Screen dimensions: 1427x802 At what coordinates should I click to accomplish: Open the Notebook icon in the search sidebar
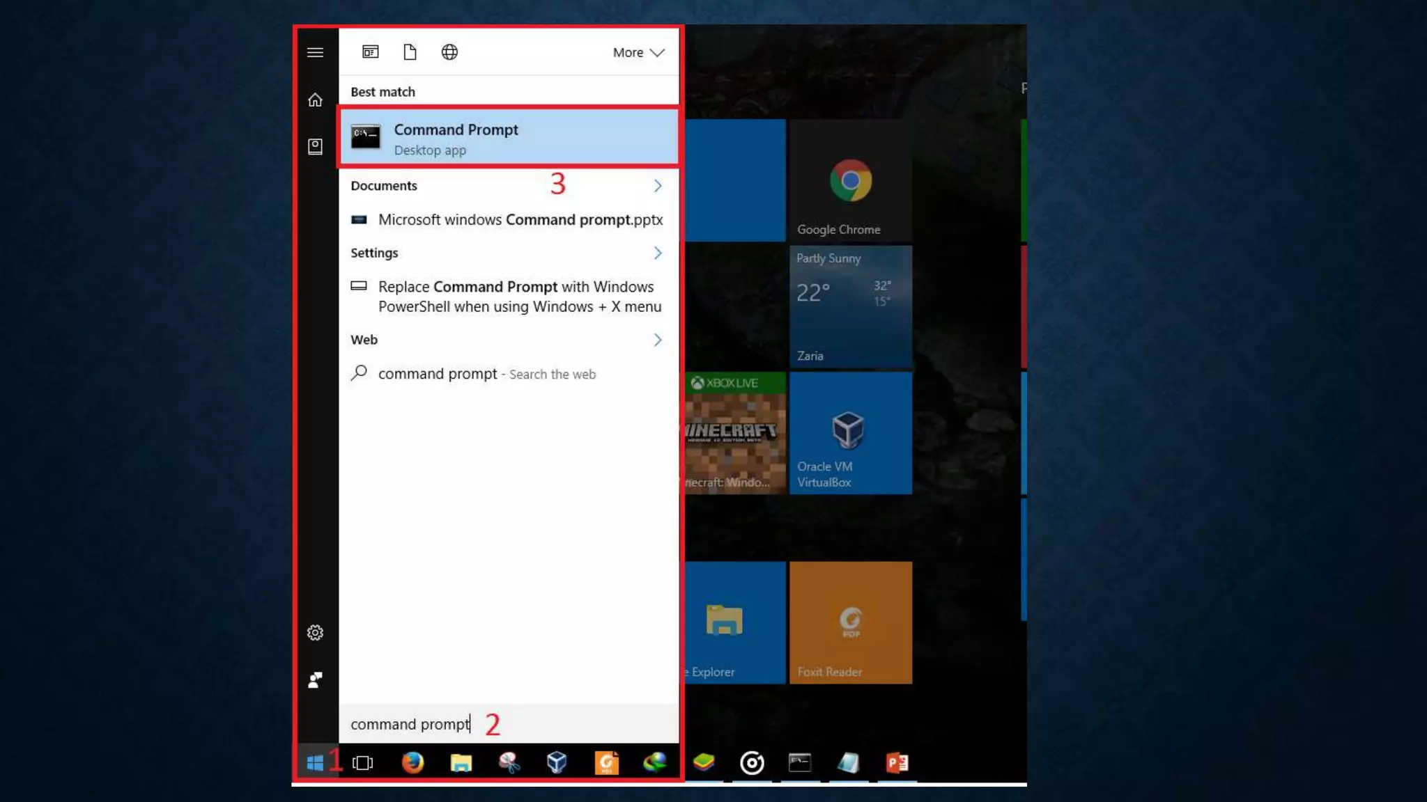pyautogui.click(x=315, y=146)
